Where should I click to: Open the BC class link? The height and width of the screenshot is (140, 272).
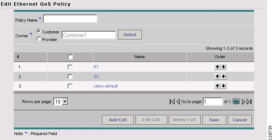click(x=96, y=76)
